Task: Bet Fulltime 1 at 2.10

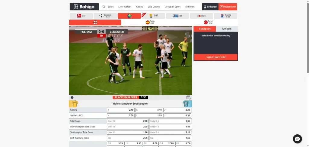Action: pos(121,110)
